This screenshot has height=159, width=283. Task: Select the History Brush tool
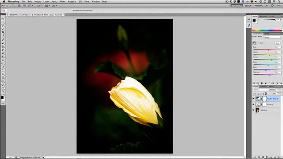click(3, 50)
